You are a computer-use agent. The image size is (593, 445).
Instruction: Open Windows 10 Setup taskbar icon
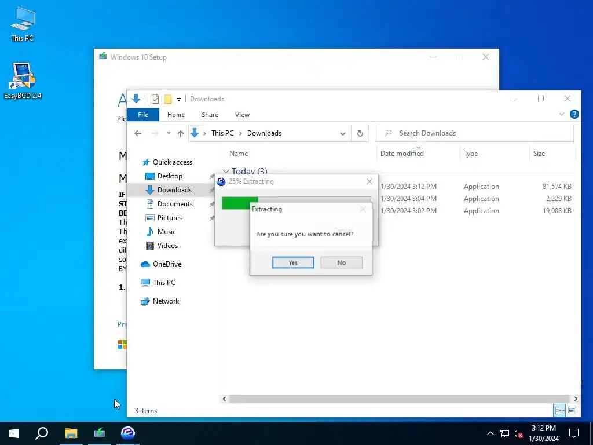tap(100, 433)
